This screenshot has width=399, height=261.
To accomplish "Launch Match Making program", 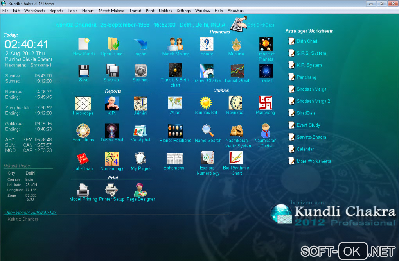I will (x=176, y=44).
